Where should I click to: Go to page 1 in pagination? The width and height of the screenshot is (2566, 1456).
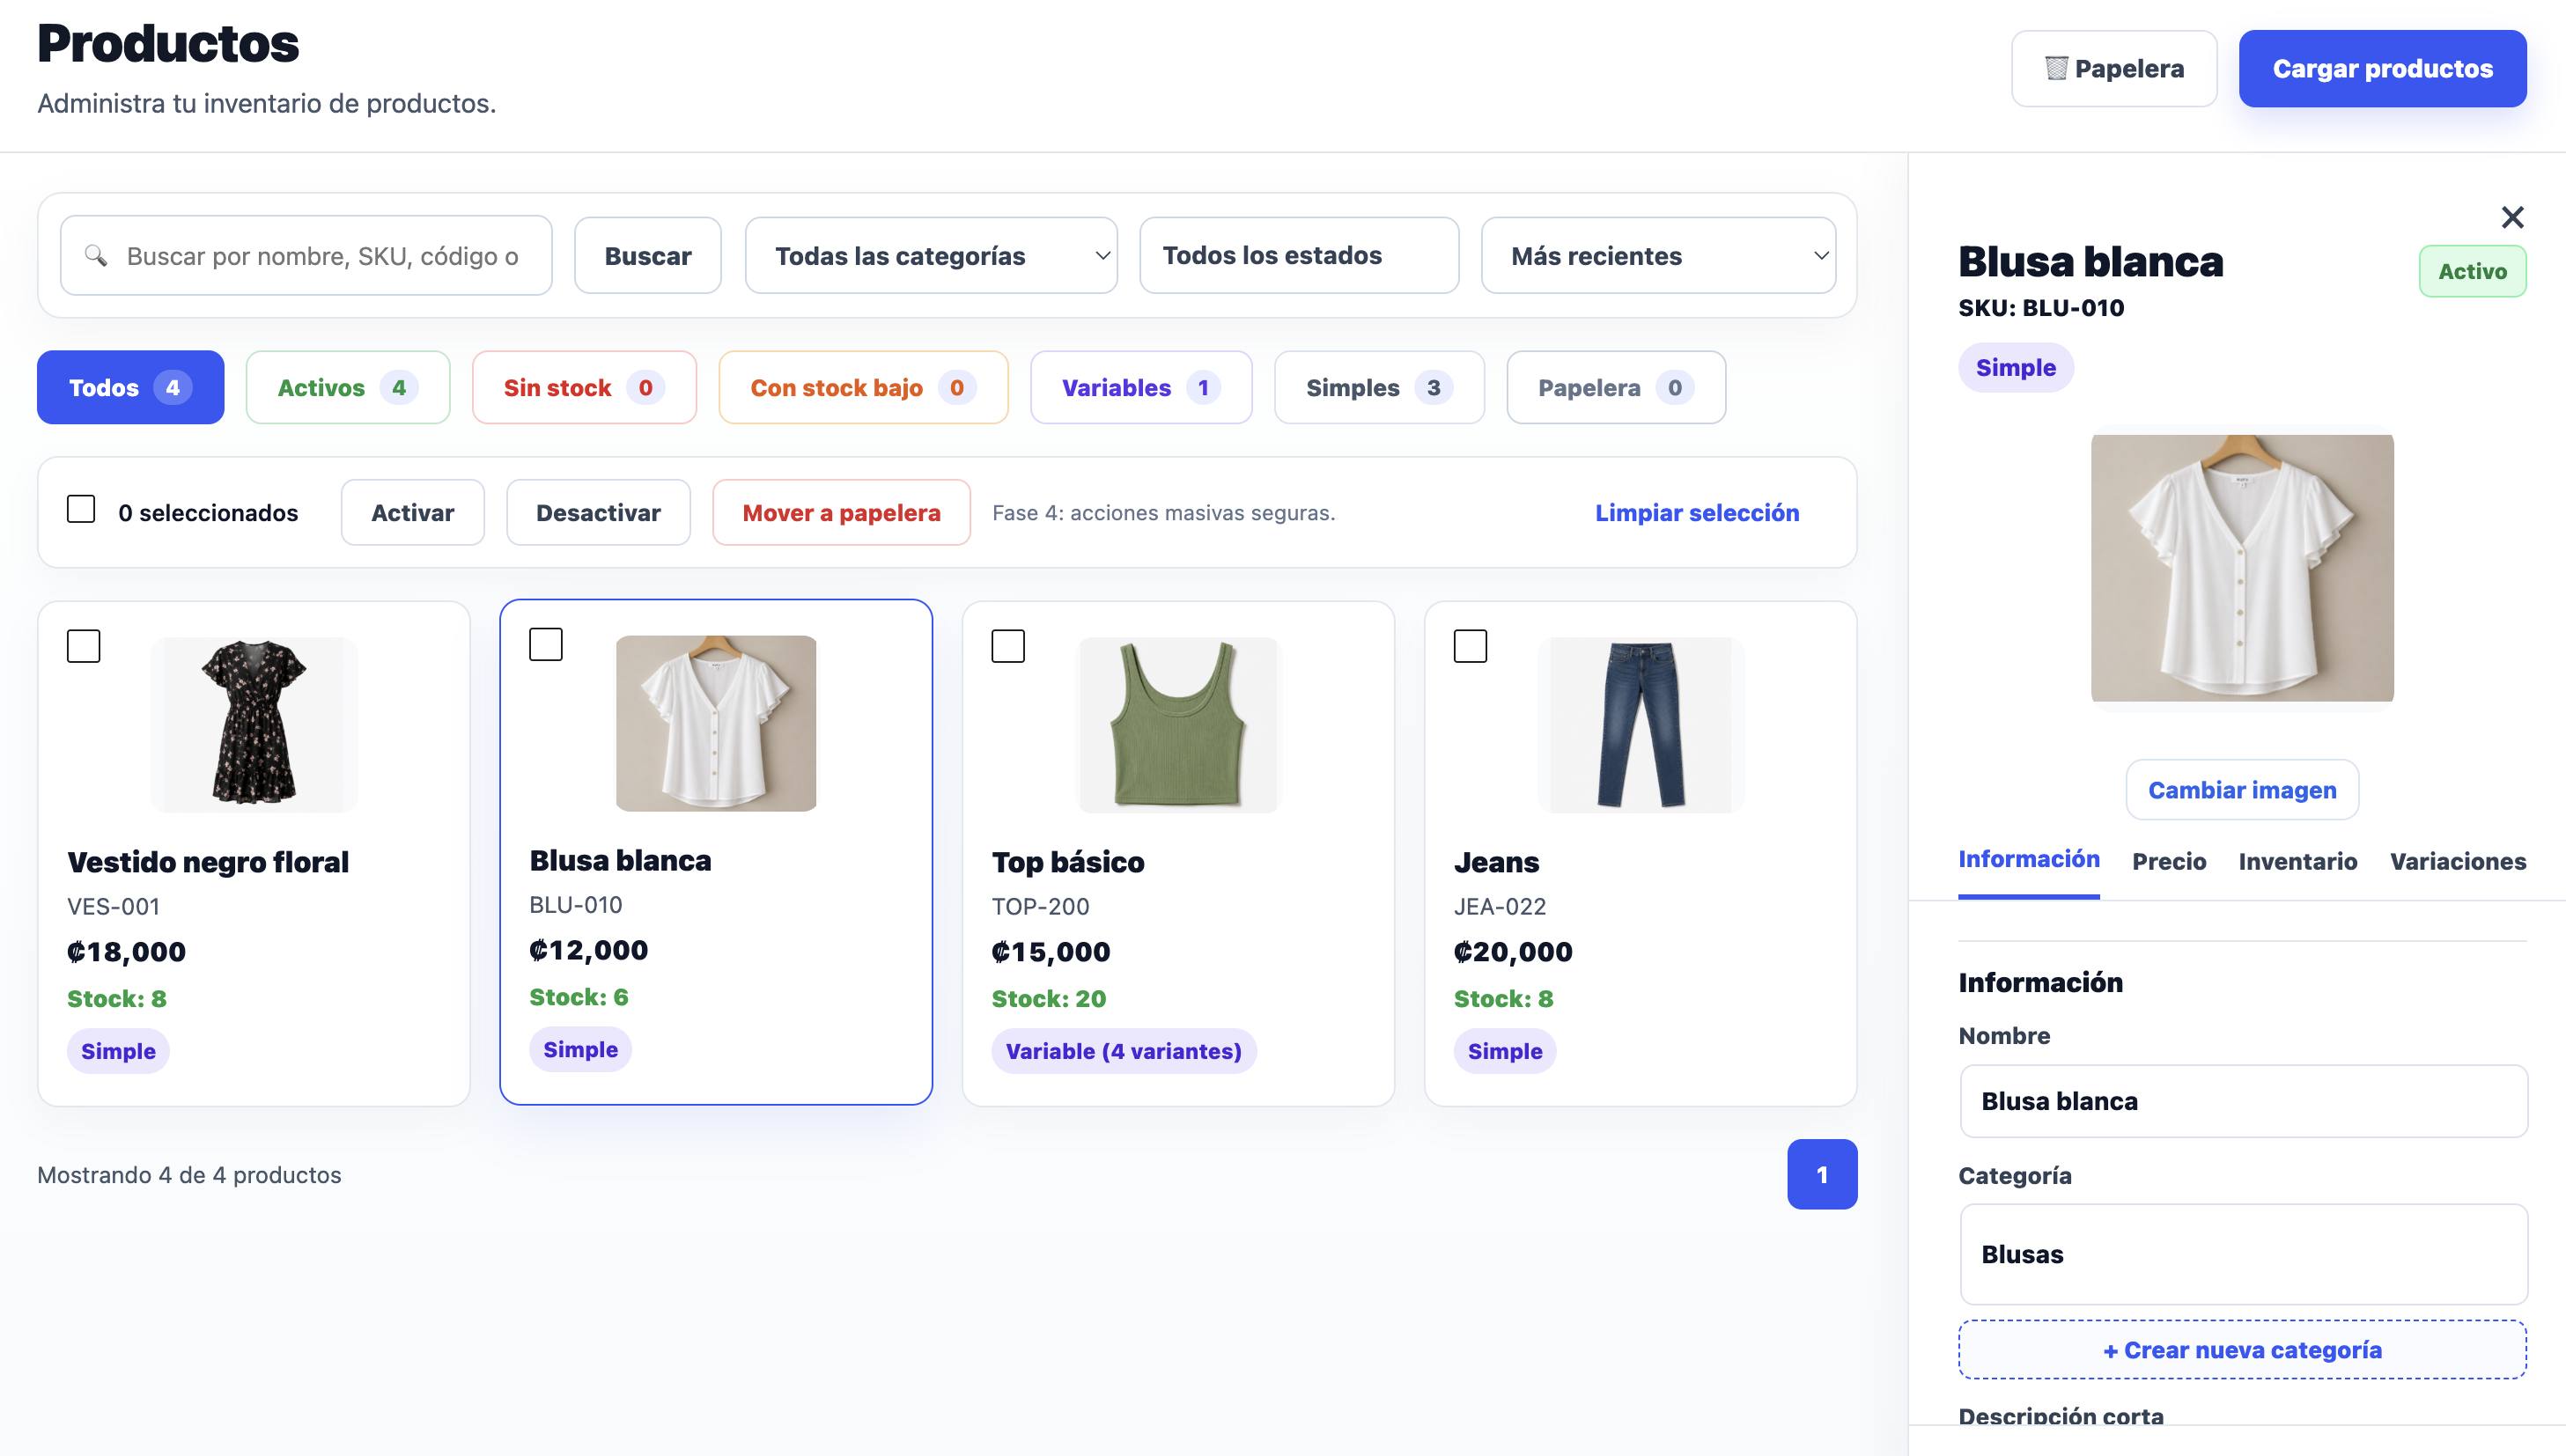1822,1174
